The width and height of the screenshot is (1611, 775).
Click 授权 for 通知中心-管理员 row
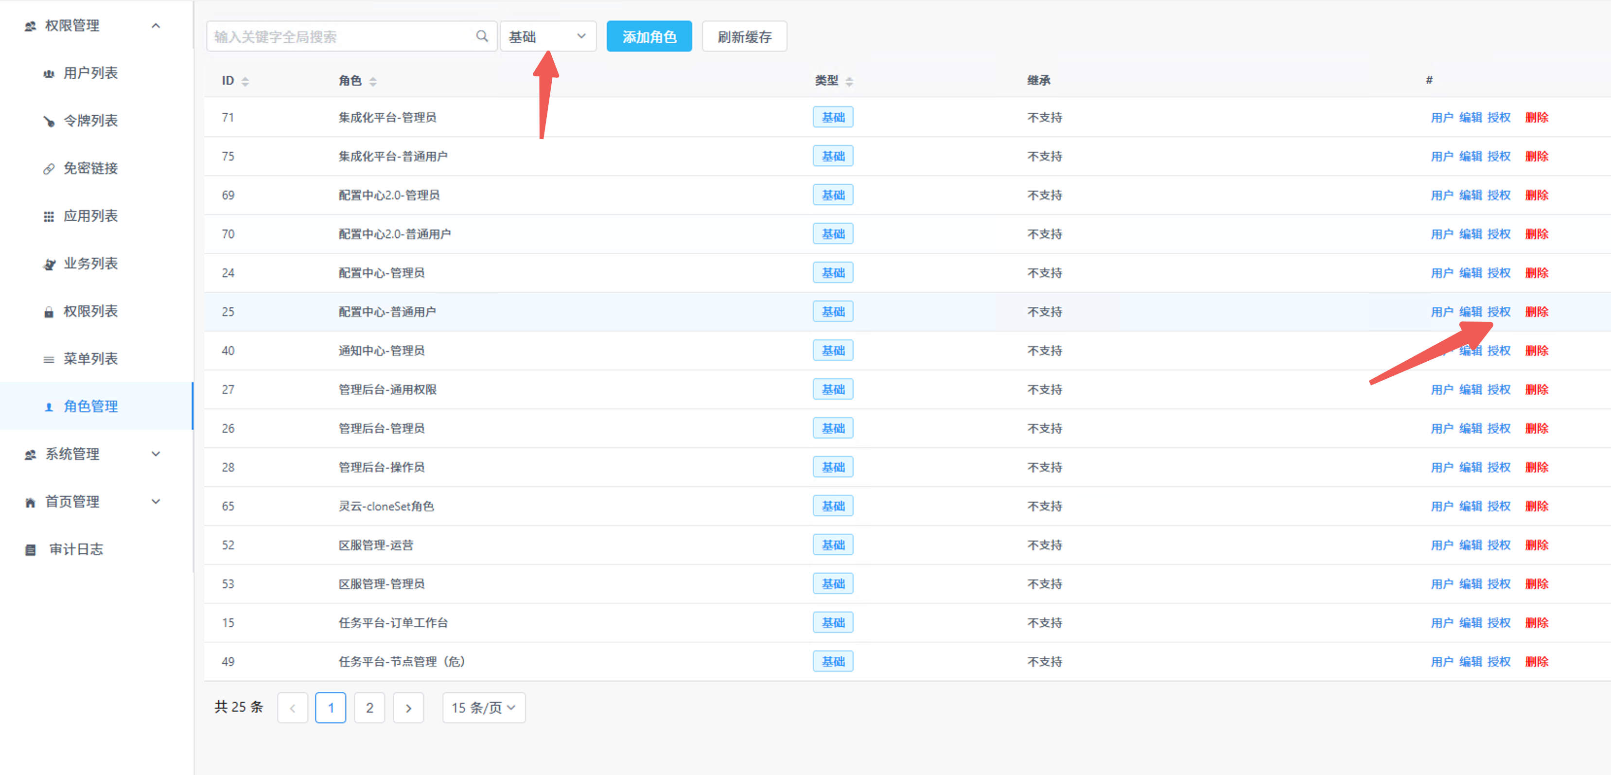[x=1498, y=351]
